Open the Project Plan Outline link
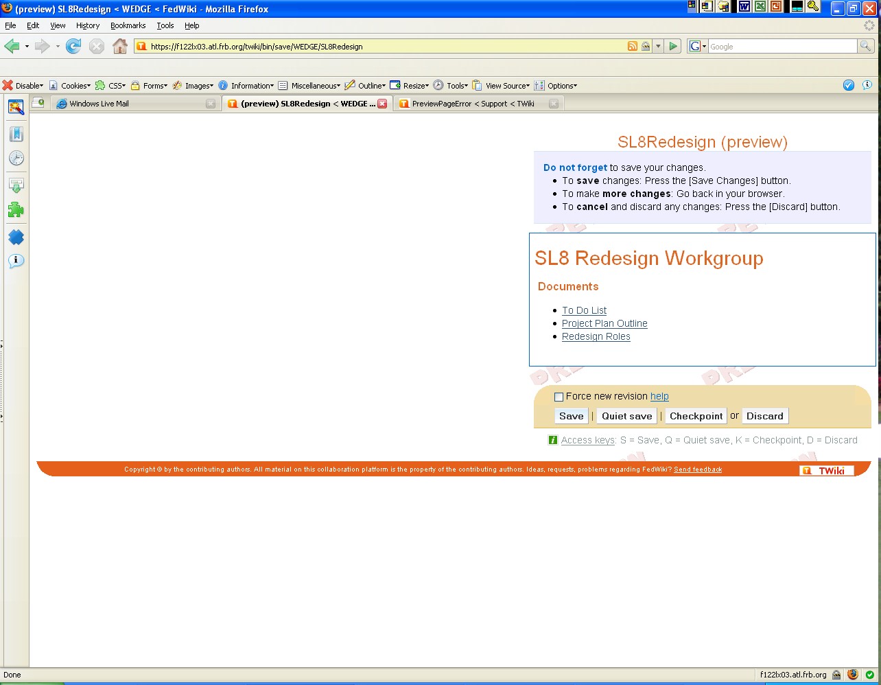The image size is (881, 685). pos(604,324)
